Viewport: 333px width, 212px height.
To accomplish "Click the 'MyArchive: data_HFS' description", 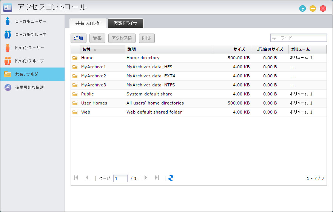I will point(149,67).
